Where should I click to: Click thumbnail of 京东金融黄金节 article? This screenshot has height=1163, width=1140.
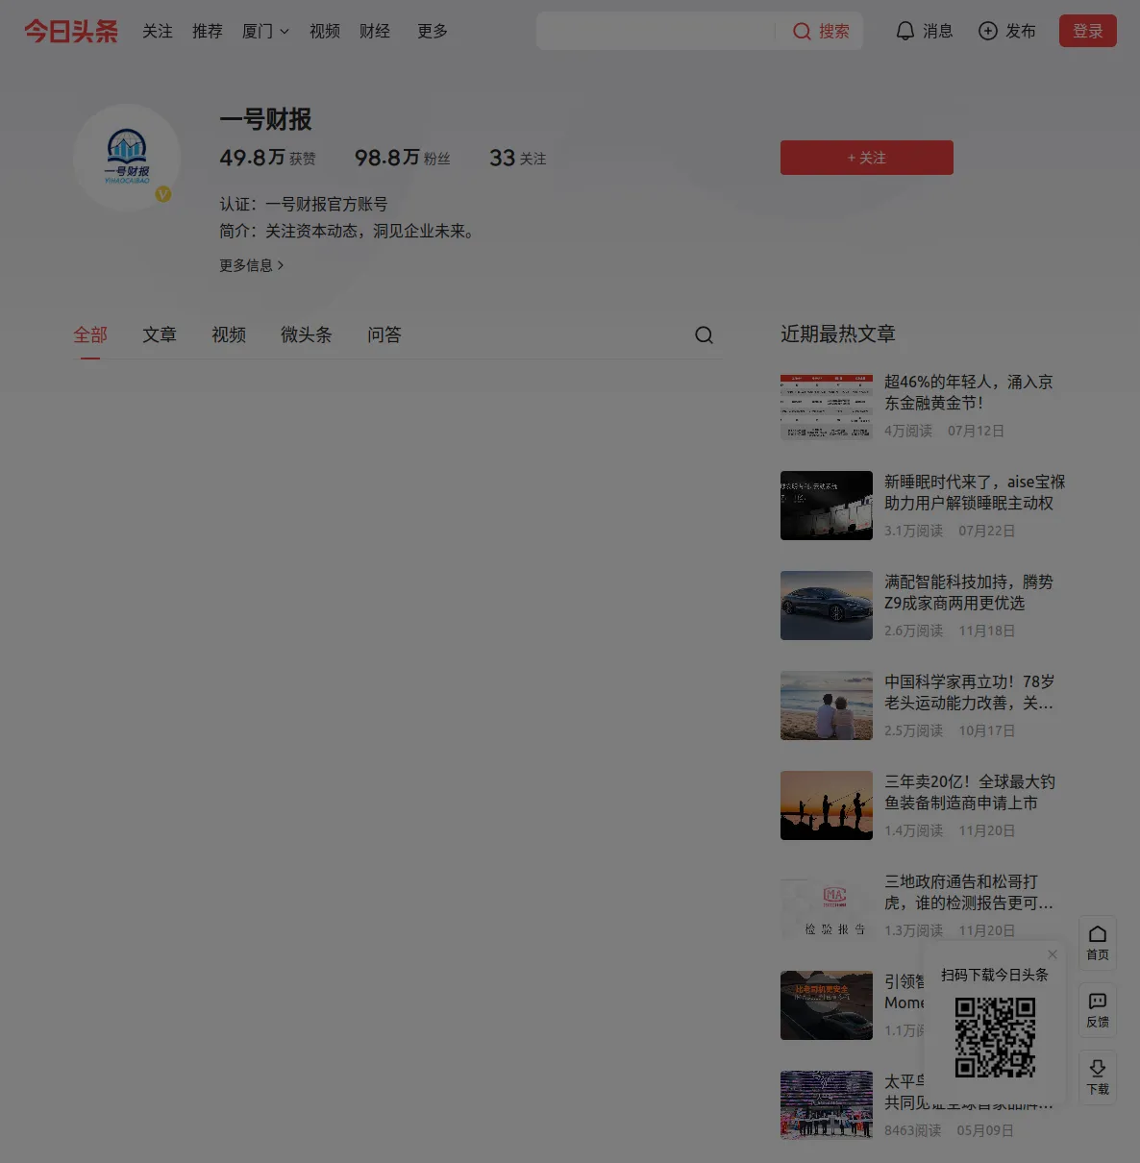click(x=827, y=406)
